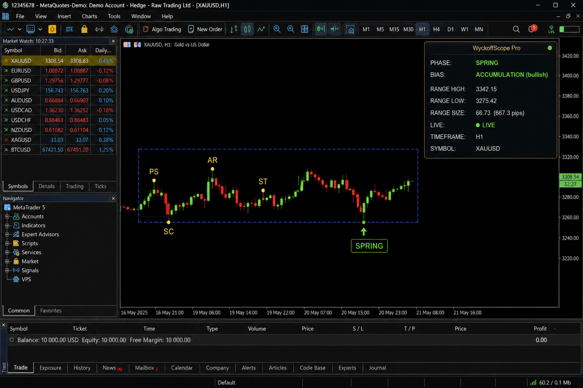Viewport: 583px width, 388px height.
Task: Open the Tools menu
Action: pos(114,16)
